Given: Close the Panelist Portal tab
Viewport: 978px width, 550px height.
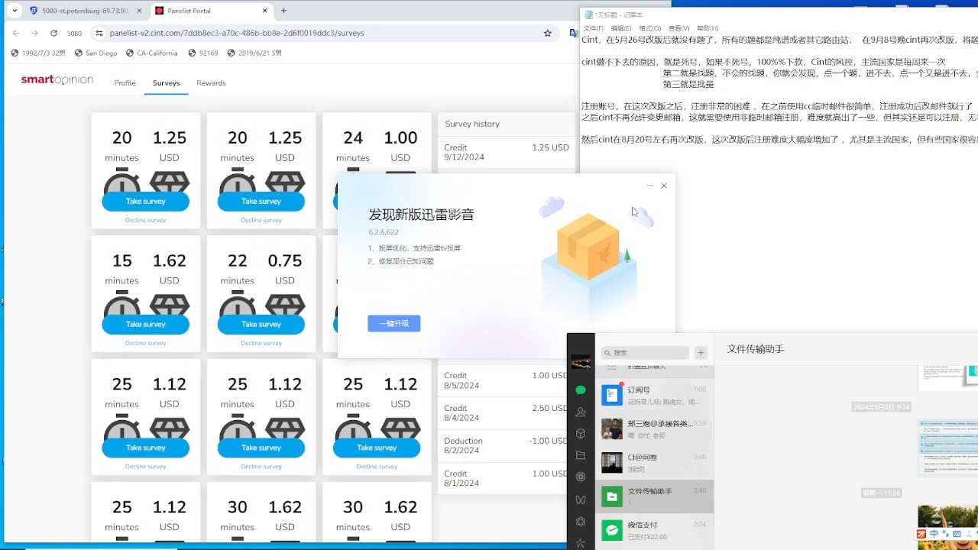Looking at the screenshot, I should [x=264, y=11].
